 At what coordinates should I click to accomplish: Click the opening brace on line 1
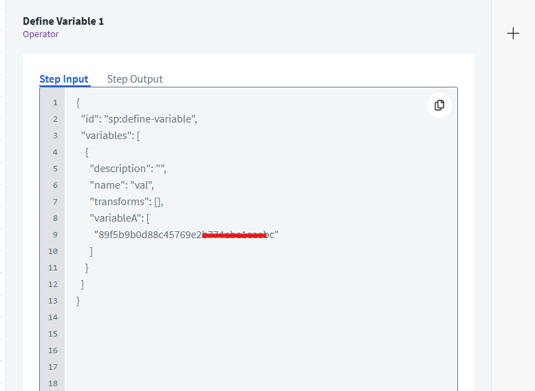coord(78,103)
